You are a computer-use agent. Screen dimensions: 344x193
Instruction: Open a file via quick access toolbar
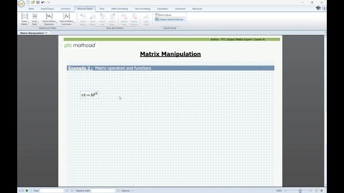(x=33, y=2)
